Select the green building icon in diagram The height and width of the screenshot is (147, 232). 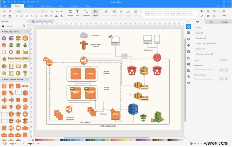(157, 117)
